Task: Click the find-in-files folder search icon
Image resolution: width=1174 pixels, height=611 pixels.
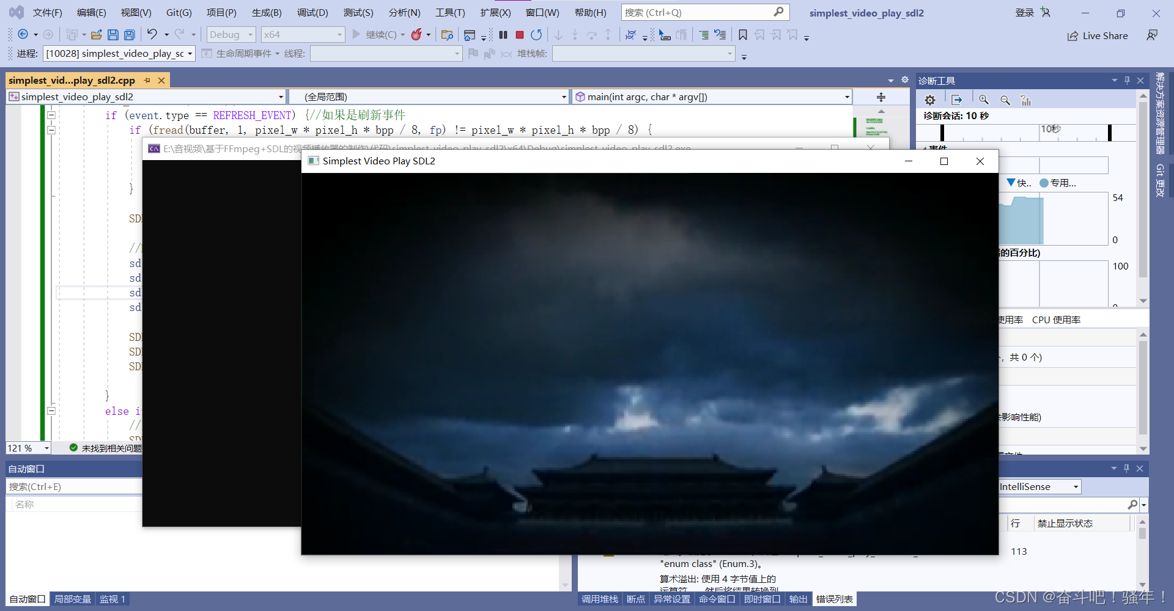Action: click(x=447, y=35)
